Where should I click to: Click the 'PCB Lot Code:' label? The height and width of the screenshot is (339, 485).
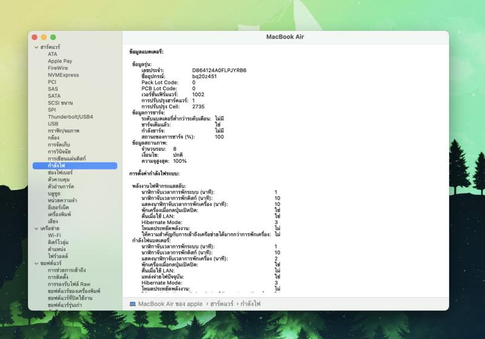[159, 88]
